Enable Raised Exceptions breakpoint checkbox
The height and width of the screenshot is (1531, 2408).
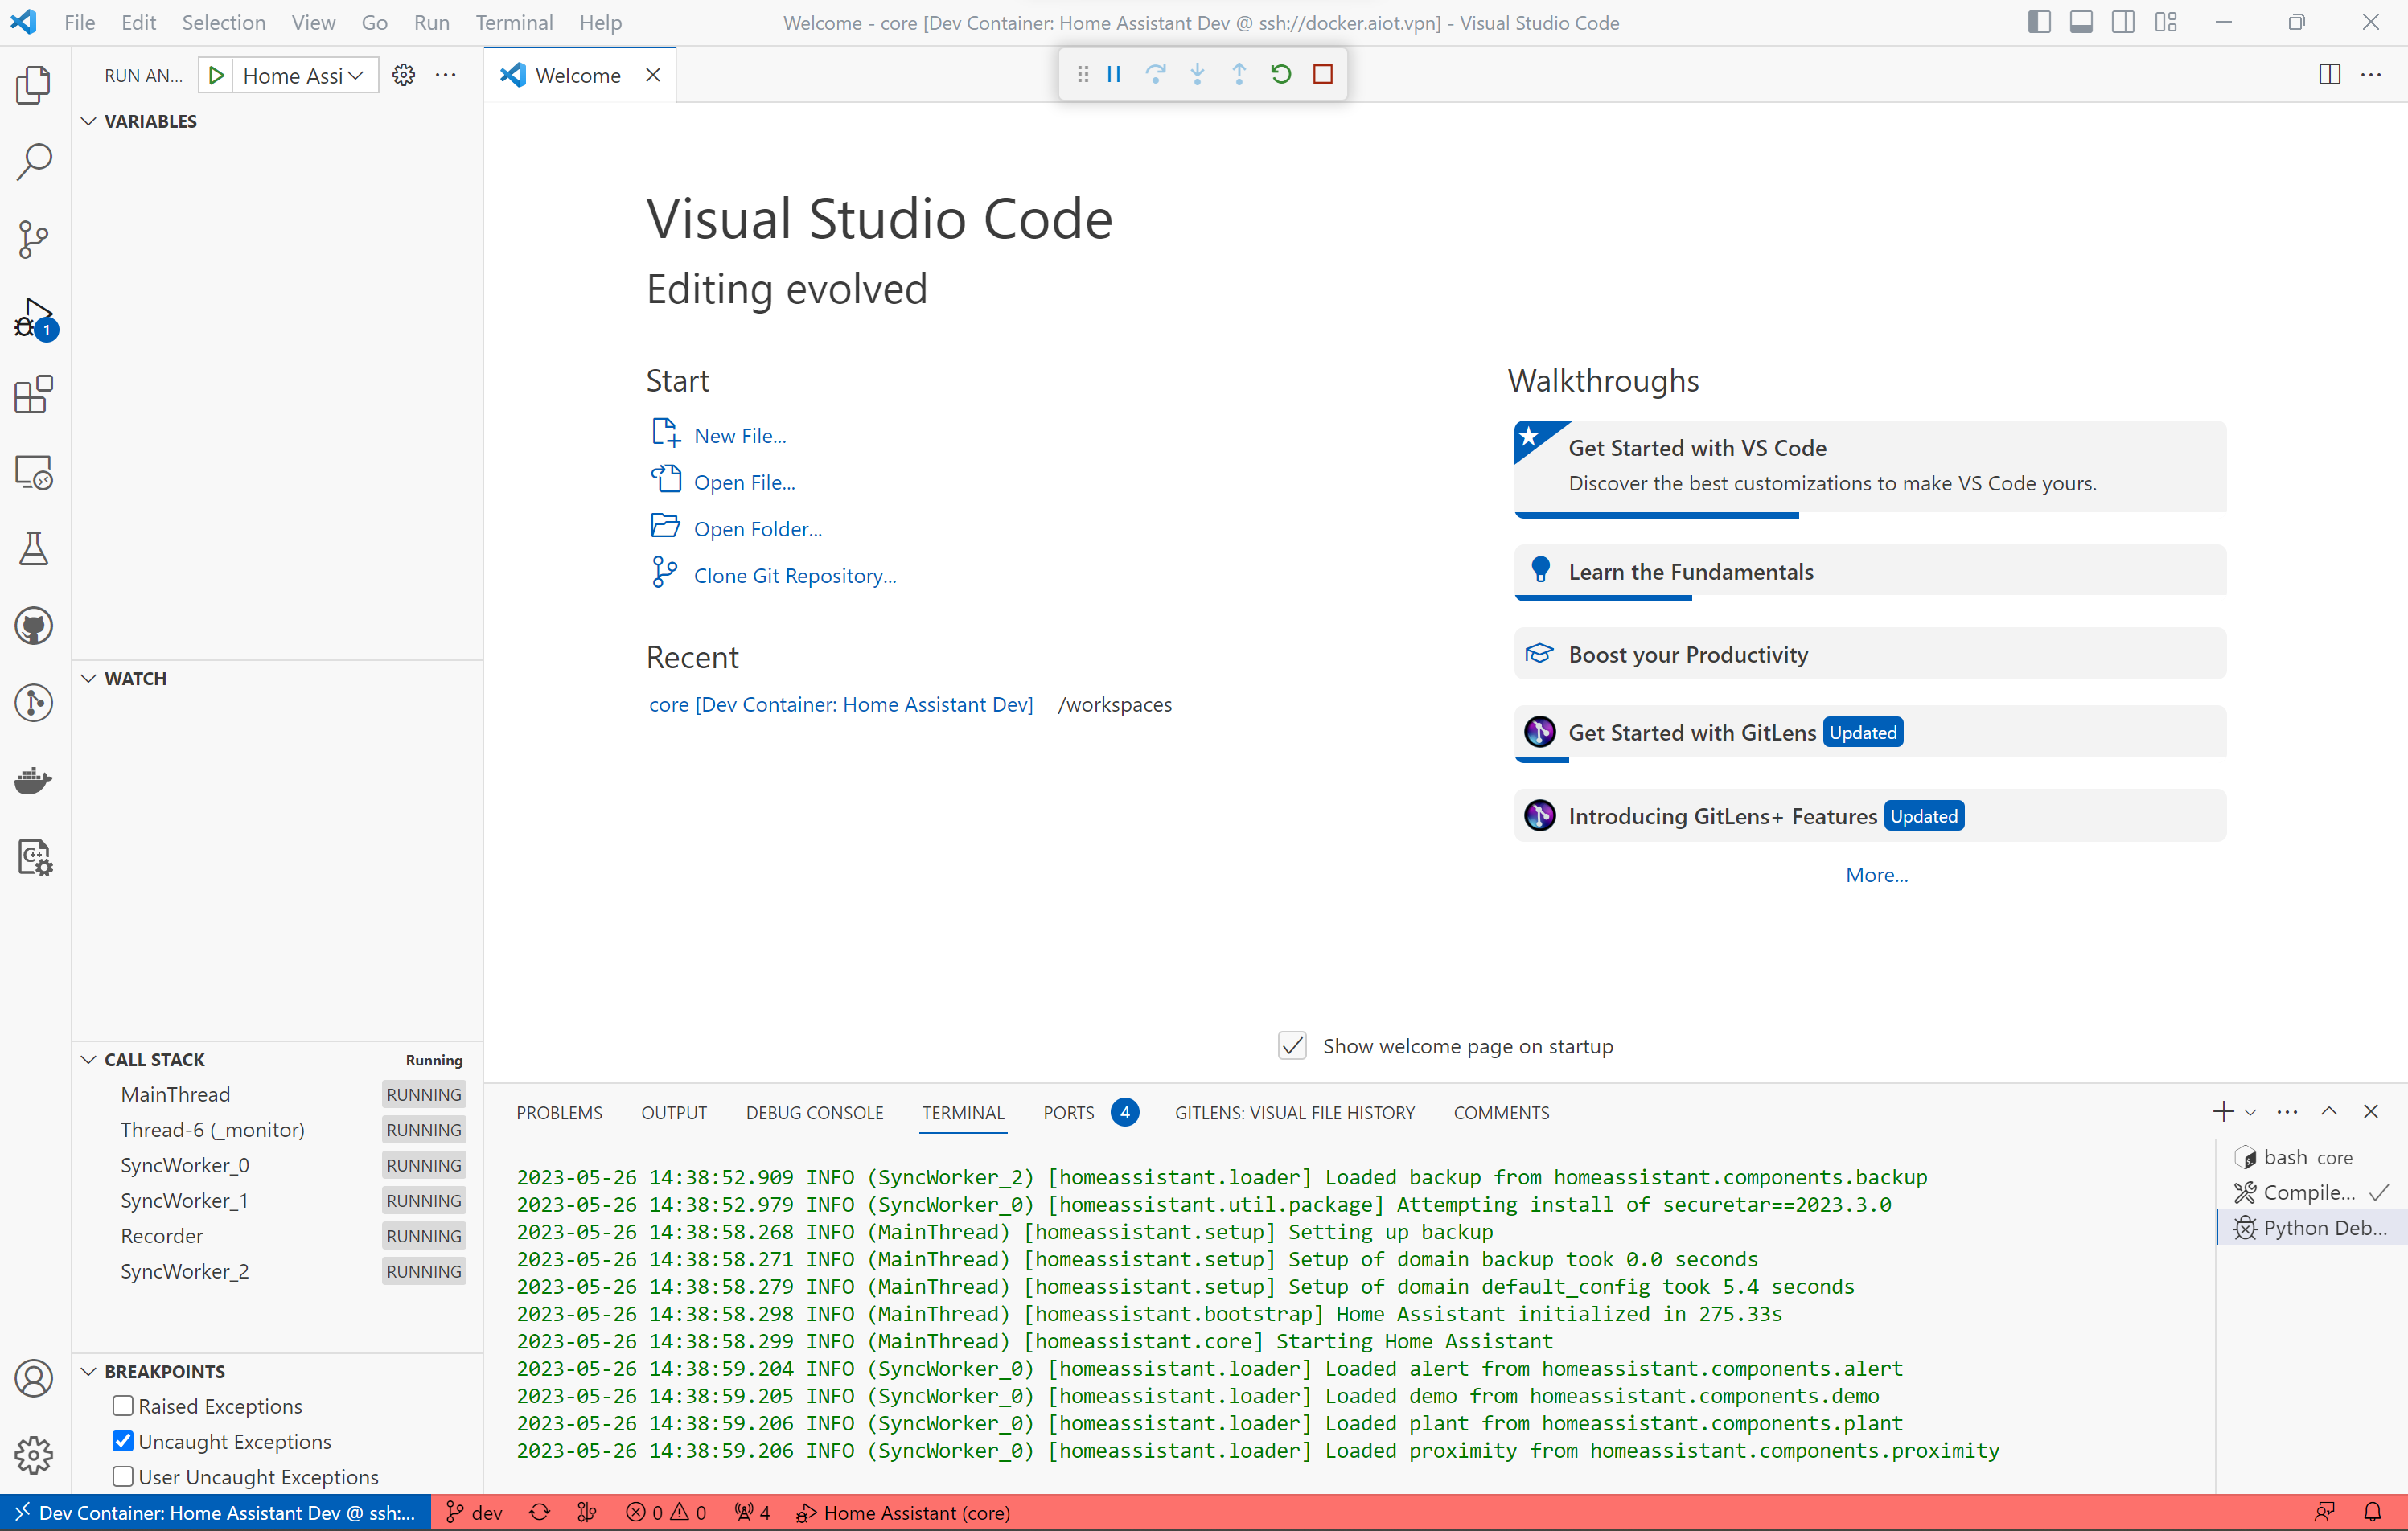coord(123,1406)
